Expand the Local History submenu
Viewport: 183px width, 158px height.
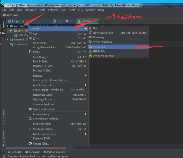click(86, 114)
